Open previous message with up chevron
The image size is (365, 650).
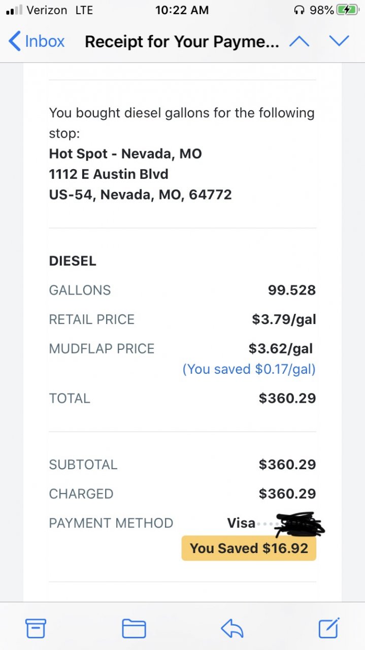click(x=299, y=41)
